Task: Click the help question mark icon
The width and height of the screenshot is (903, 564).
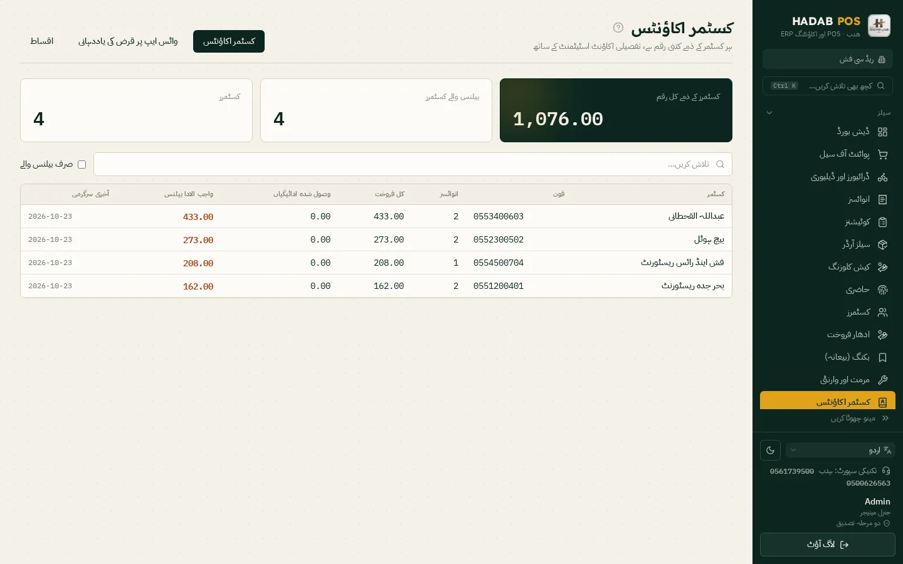Action: tap(618, 28)
